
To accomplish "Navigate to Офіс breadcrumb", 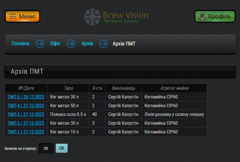I will click(x=55, y=44).
